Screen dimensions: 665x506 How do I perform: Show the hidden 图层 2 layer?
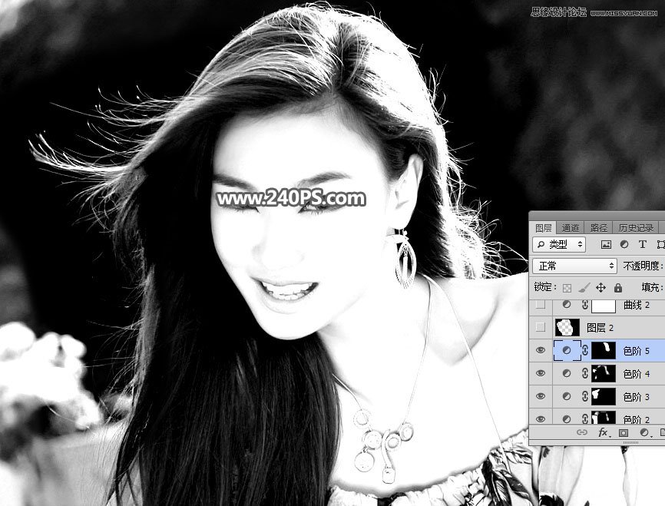click(541, 327)
